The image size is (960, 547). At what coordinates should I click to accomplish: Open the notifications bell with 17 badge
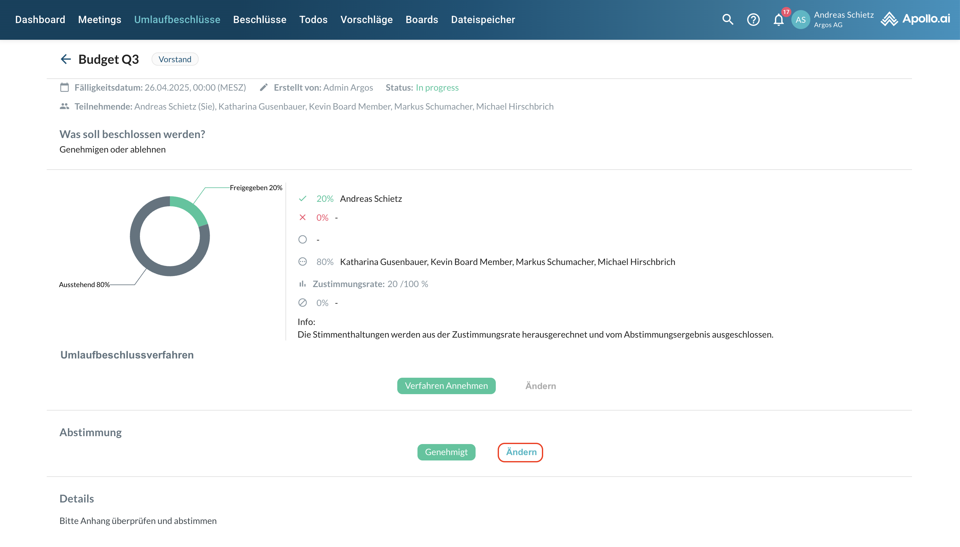point(779,20)
